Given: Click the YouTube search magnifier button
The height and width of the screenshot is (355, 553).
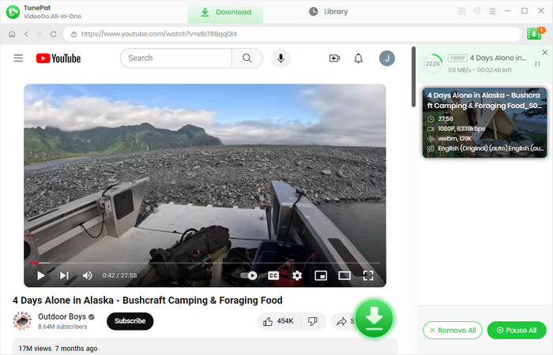Looking at the screenshot, I should pos(247,58).
